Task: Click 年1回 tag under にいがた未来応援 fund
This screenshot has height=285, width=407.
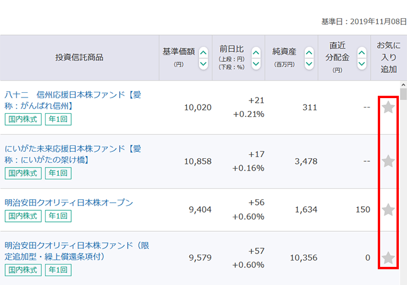Action: [x=58, y=173]
